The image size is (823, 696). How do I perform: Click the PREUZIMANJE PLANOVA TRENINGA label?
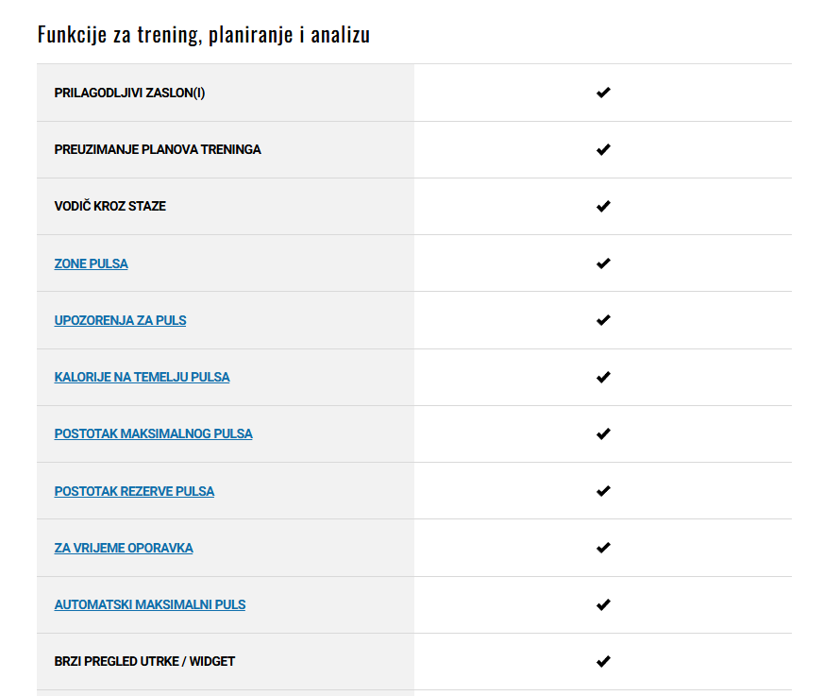pyautogui.click(x=158, y=150)
